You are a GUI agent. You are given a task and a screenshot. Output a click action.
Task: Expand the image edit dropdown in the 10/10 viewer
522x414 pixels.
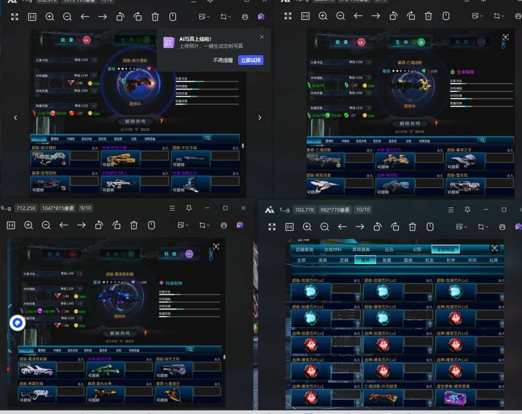[463, 227]
